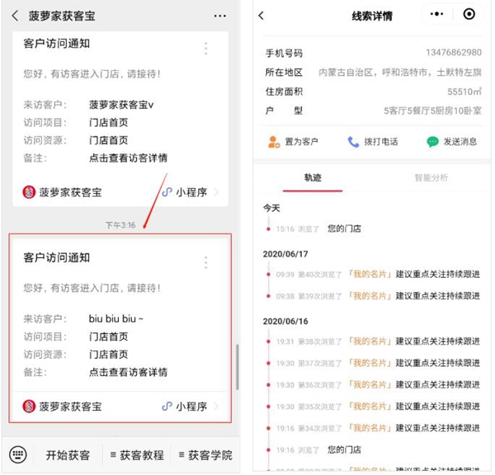Go back from the 菠萝家获客宝 chat
The width and height of the screenshot is (495, 475).
[15, 16]
